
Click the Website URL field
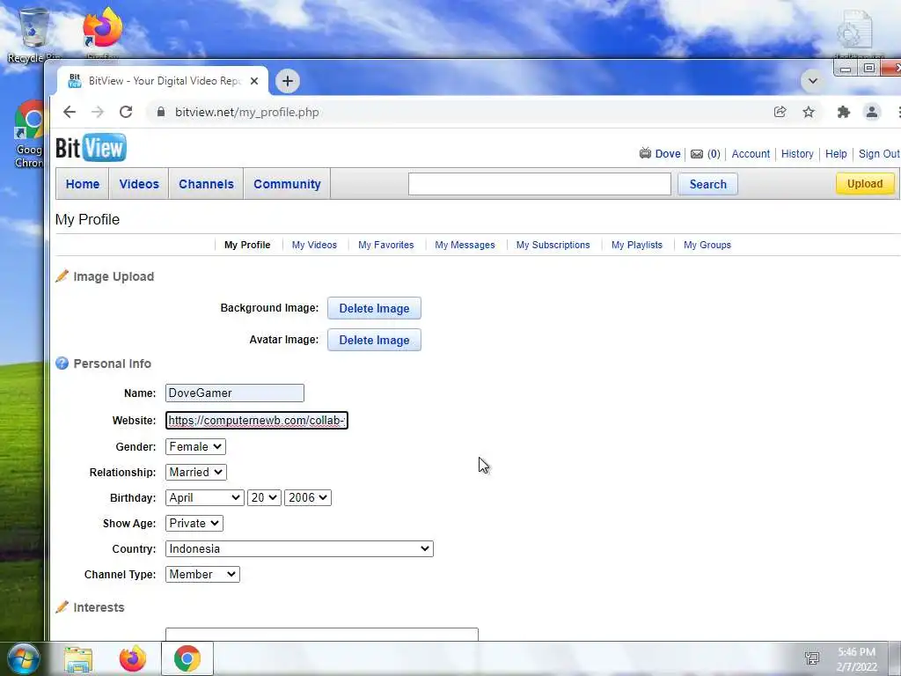pos(257,420)
